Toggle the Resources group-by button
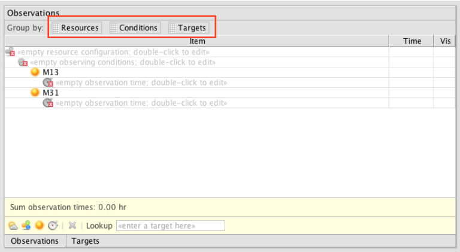The image size is (460, 252). pos(77,28)
